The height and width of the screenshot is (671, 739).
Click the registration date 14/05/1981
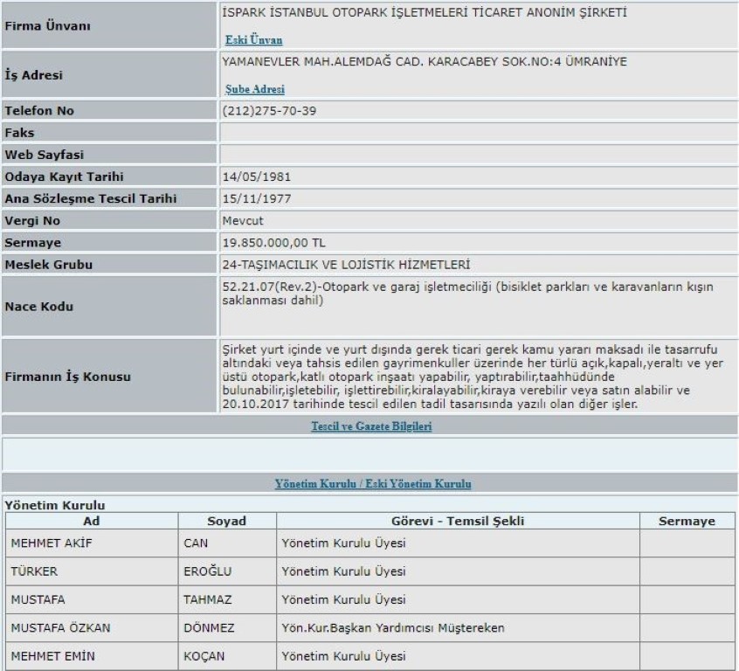258,176
